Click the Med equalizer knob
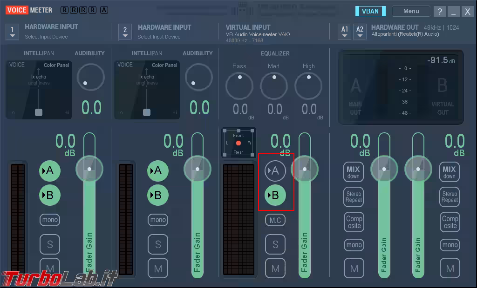Image resolution: width=477 pixels, height=288 pixels. tap(273, 86)
